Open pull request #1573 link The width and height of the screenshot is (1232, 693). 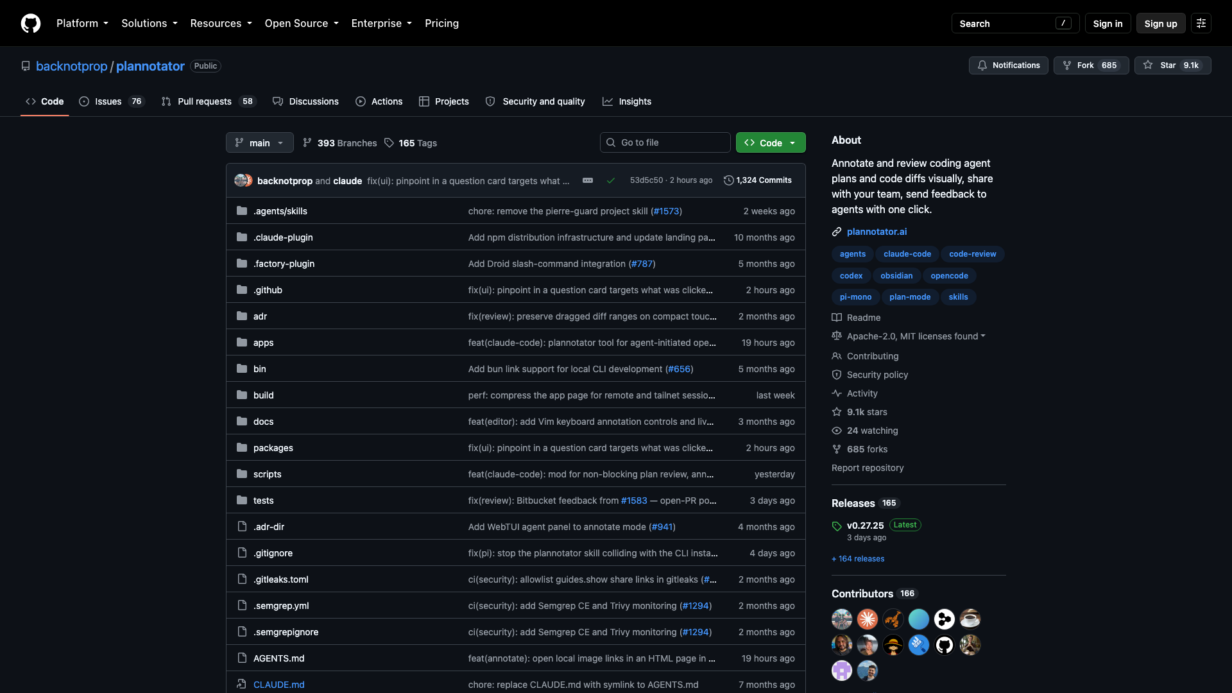[x=666, y=211]
